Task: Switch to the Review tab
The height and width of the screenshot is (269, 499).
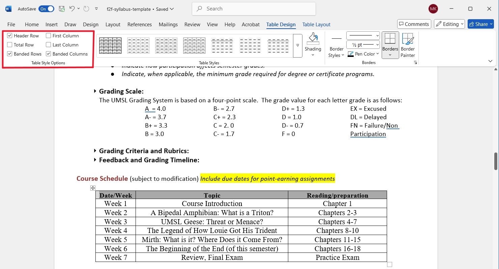Action: [x=192, y=24]
